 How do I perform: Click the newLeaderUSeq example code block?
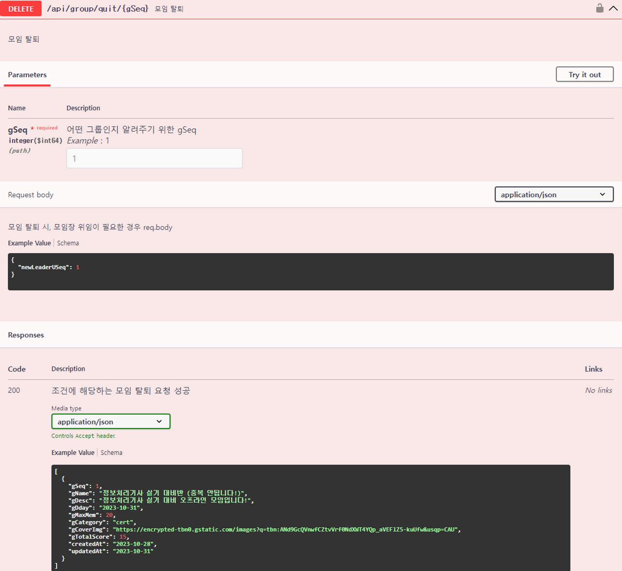(311, 271)
